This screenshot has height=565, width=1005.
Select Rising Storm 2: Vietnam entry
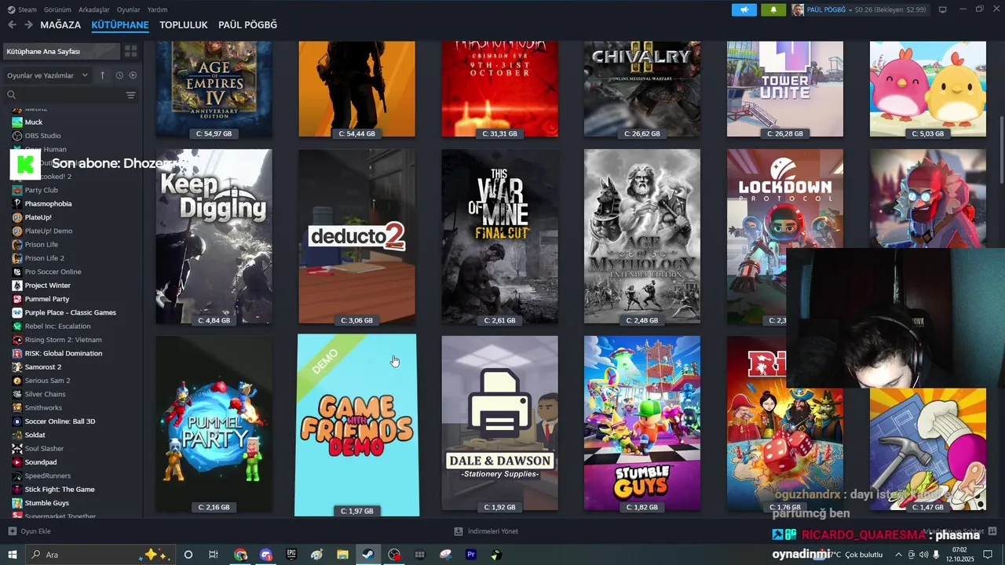(x=63, y=340)
